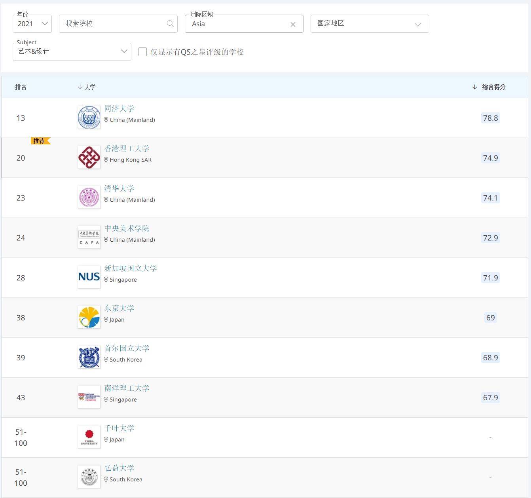This screenshot has width=531, height=498.
Task: Click the 弘益大学 logo
Action: point(89,477)
